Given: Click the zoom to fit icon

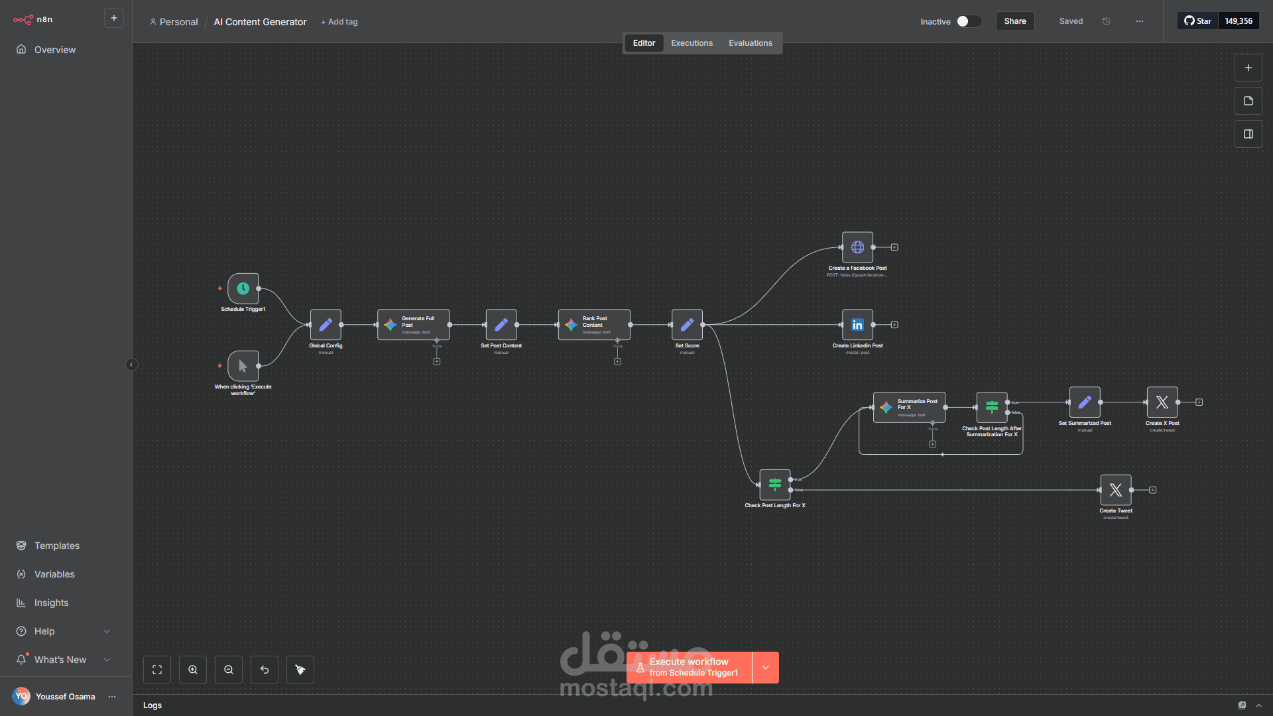Looking at the screenshot, I should [157, 670].
